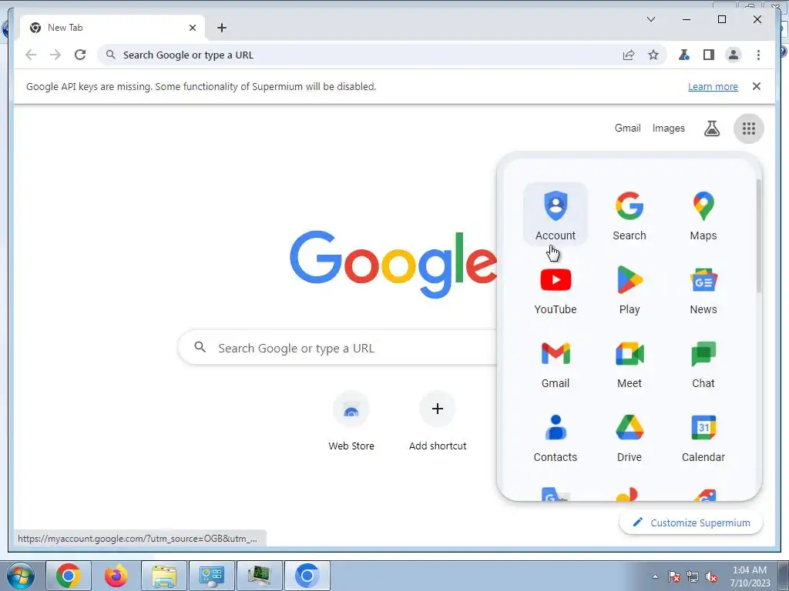Start Google Meet from the apps grid

(629, 363)
